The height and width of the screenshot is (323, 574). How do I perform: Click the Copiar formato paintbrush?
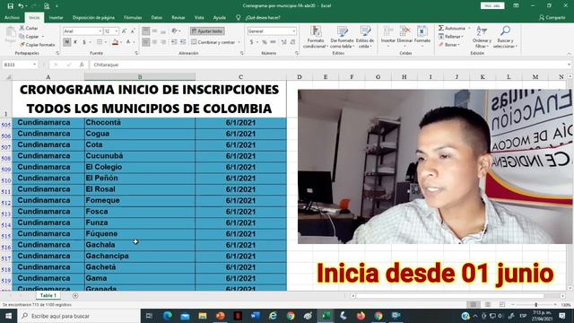point(37,45)
